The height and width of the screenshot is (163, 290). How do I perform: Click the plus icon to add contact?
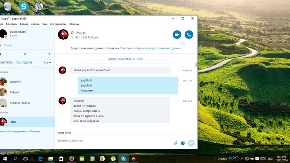pos(50,54)
